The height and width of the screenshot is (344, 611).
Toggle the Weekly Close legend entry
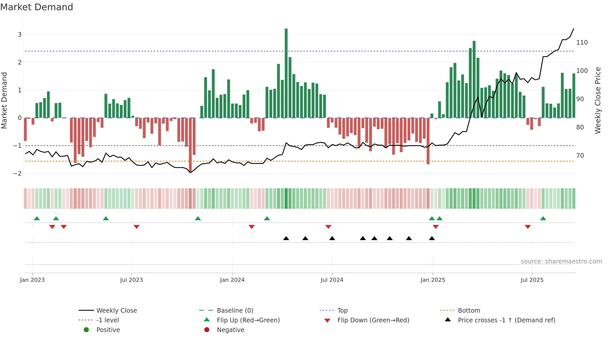pyautogui.click(x=108, y=310)
